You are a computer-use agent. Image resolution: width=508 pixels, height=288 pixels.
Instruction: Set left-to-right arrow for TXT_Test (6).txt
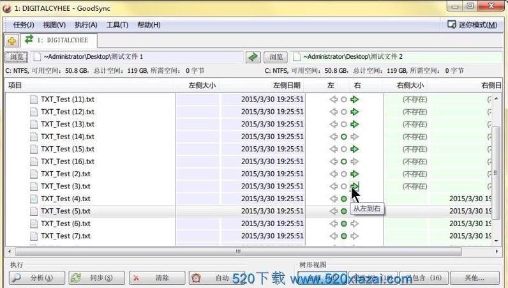[x=355, y=224]
